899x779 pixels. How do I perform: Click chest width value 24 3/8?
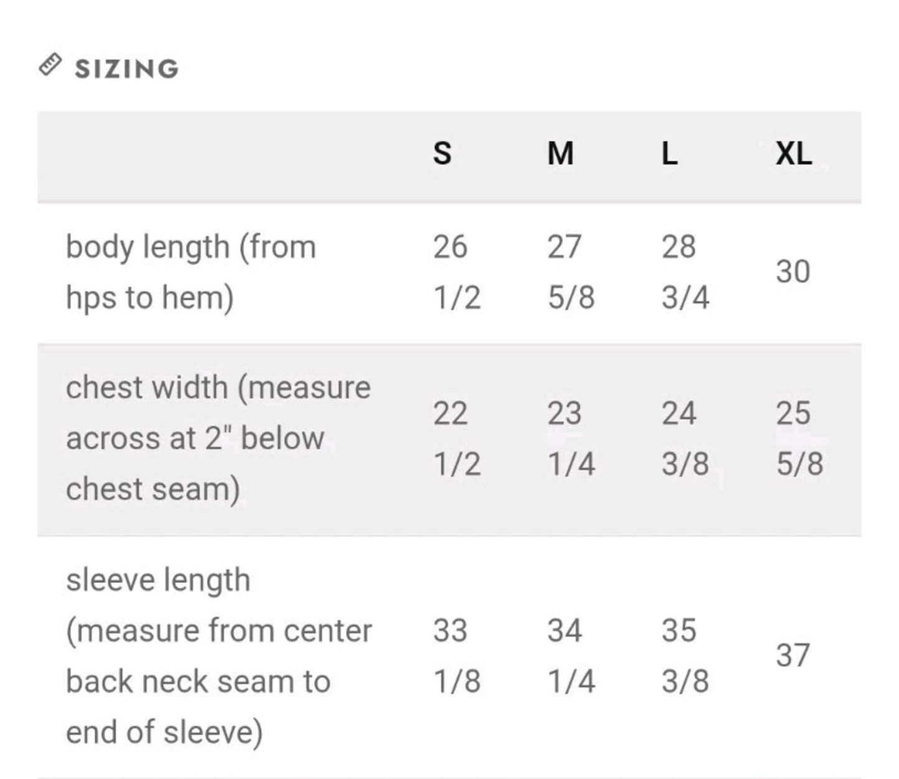click(x=685, y=439)
